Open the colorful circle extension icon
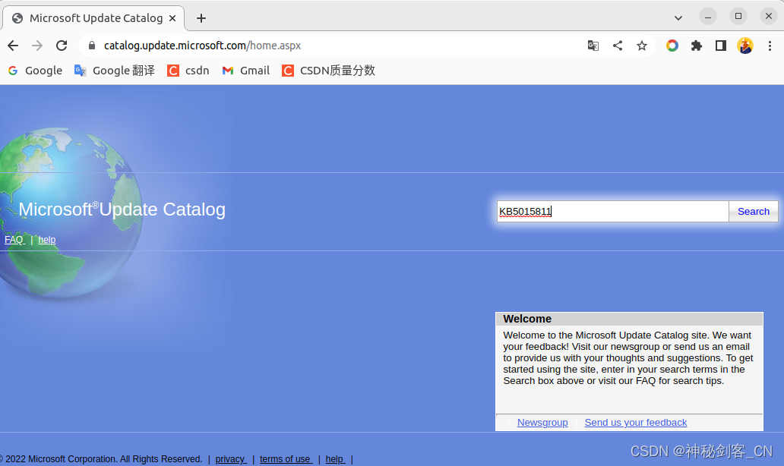Viewport: 784px width, 466px height. click(x=672, y=46)
